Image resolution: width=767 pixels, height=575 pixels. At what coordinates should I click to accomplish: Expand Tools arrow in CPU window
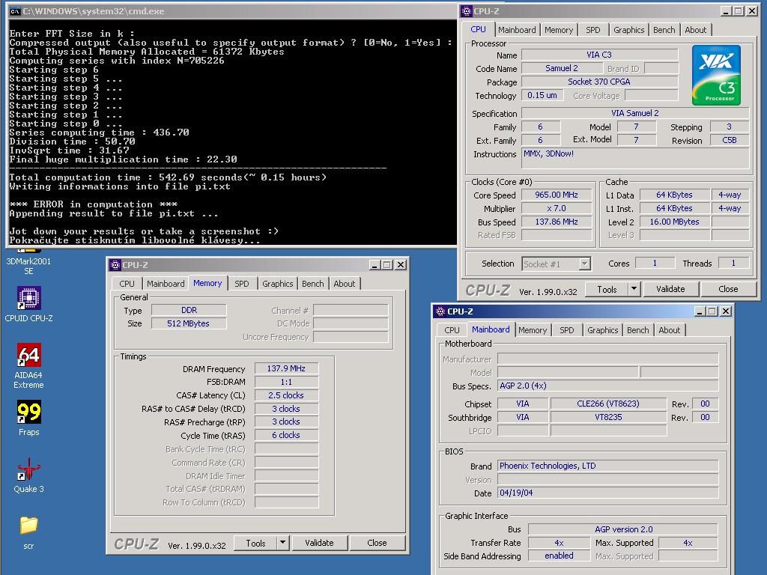click(634, 289)
